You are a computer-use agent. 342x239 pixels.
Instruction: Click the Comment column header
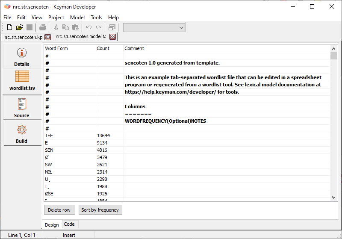point(227,48)
